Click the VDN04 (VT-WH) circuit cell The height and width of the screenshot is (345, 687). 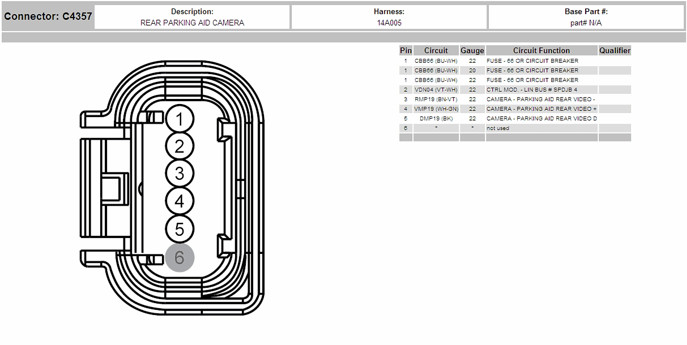436,89
